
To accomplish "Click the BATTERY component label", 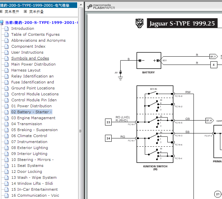I will [148, 73].
